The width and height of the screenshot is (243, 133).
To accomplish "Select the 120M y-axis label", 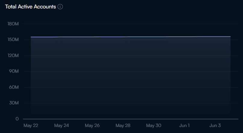I will pos(13,56).
